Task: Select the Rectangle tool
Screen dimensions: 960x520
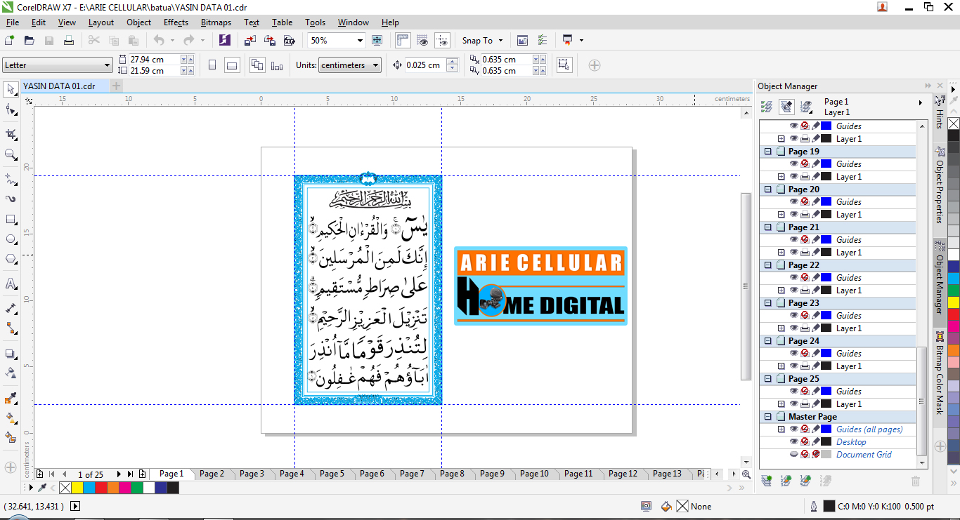Action: pyautogui.click(x=11, y=220)
